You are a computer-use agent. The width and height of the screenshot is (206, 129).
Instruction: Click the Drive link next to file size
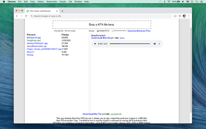coord(122,38)
